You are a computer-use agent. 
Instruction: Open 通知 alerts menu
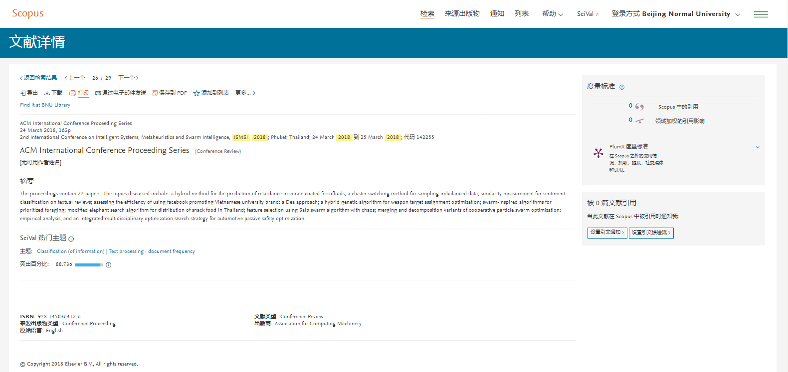coord(497,14)
